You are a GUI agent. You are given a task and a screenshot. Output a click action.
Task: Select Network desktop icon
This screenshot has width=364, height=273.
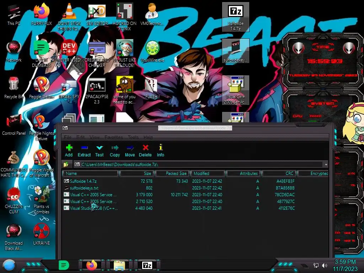pyautogui.click(x=14, y=52)
